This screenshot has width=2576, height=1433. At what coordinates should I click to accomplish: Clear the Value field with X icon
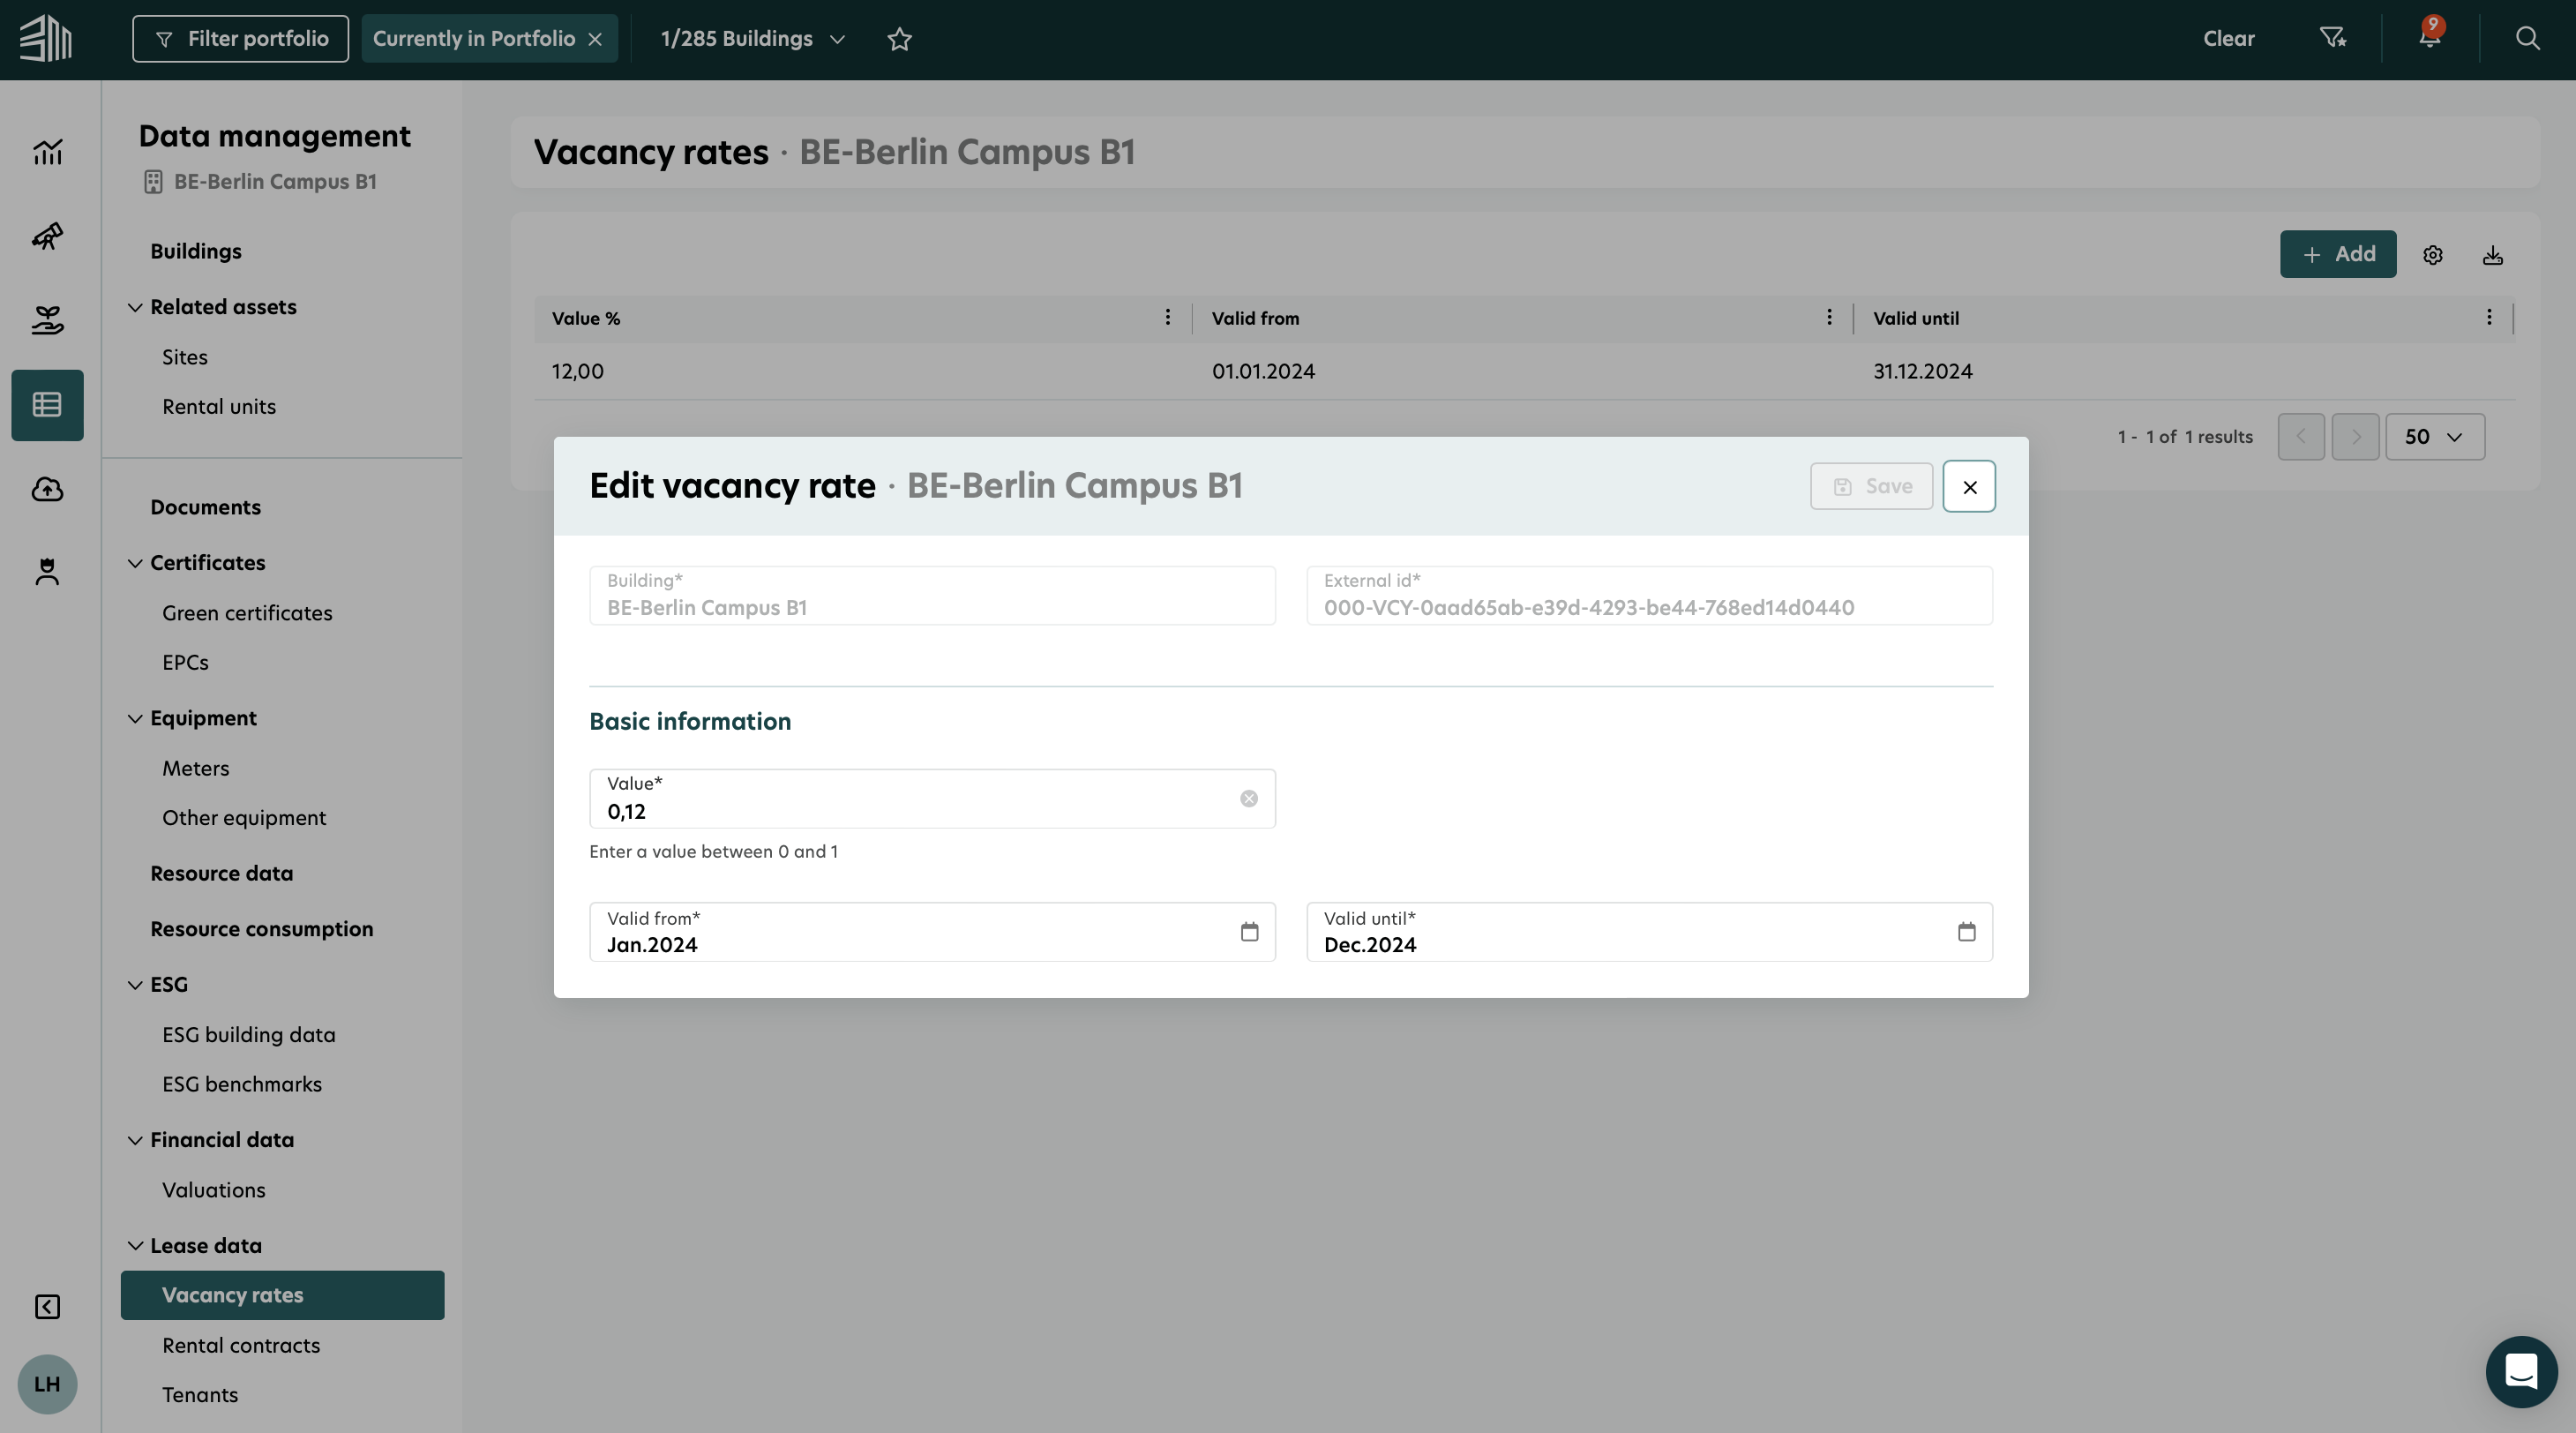tap(1248, 798)
